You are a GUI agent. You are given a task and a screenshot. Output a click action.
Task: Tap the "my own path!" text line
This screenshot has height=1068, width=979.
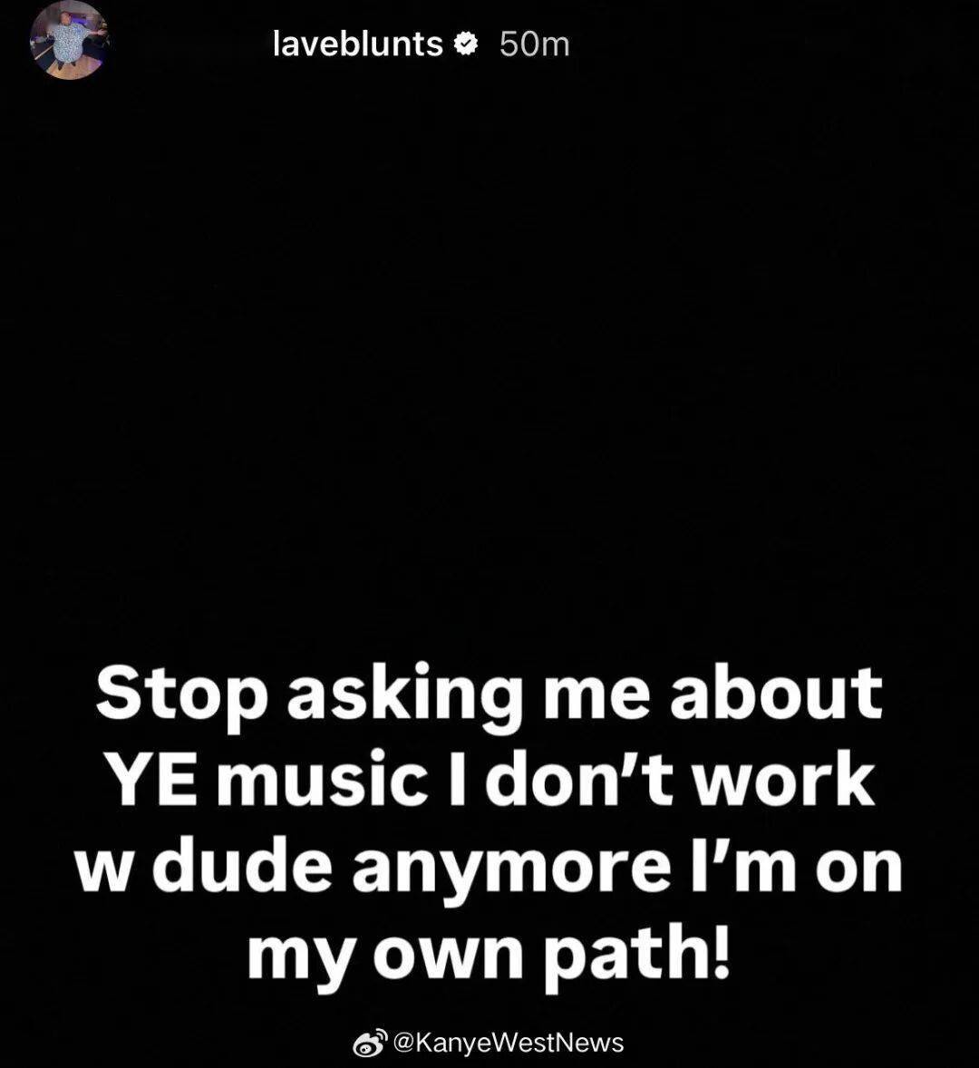click(488, 954)
